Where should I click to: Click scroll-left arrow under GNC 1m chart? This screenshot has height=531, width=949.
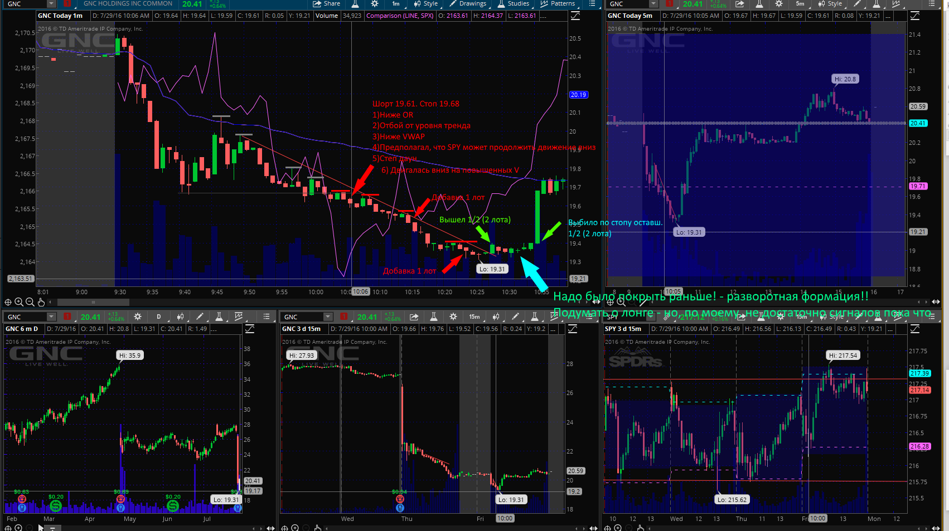coord(50,302)
